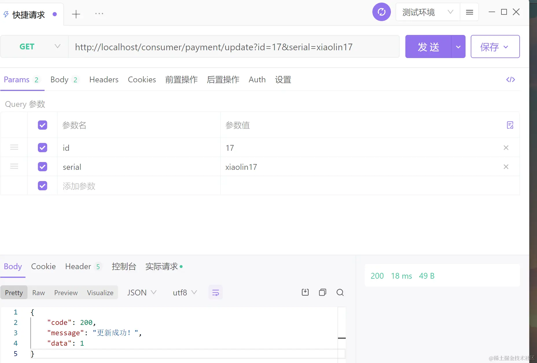Click the "data": 1 response line
This screenshot has height=363, width=537.
point(65,343)
